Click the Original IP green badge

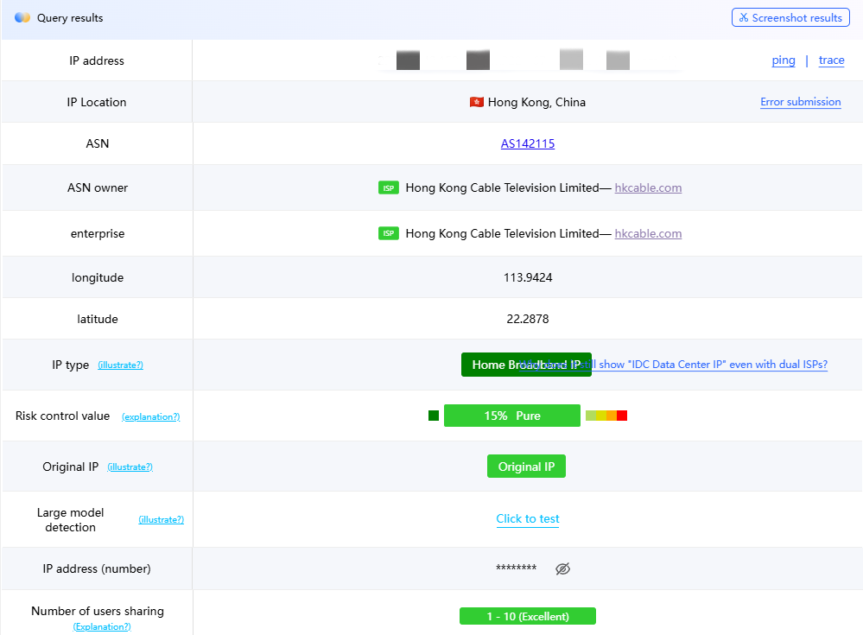coord(526,466)
